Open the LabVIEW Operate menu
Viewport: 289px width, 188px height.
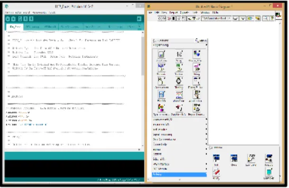pyautogui.click(x=184, y=12)
